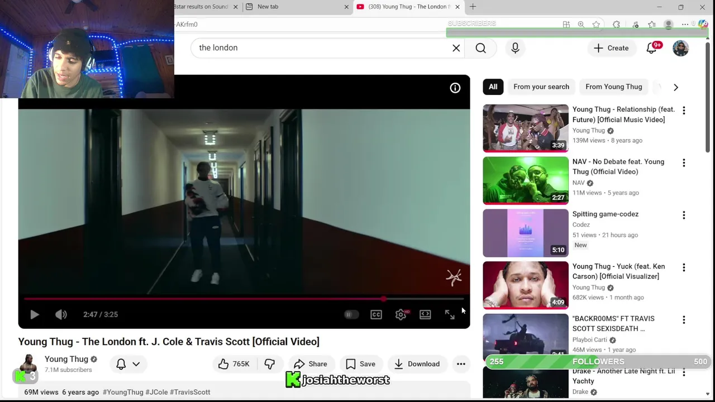Open the Young Thug channel avatar
This screenshot has height=402, width=715.
(x=27, y=364)
